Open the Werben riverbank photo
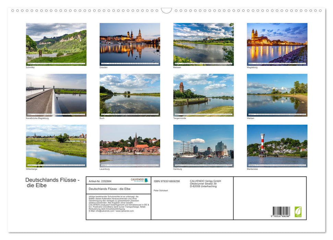The height and width of the screenshot is (240, 333). point(277,95)
